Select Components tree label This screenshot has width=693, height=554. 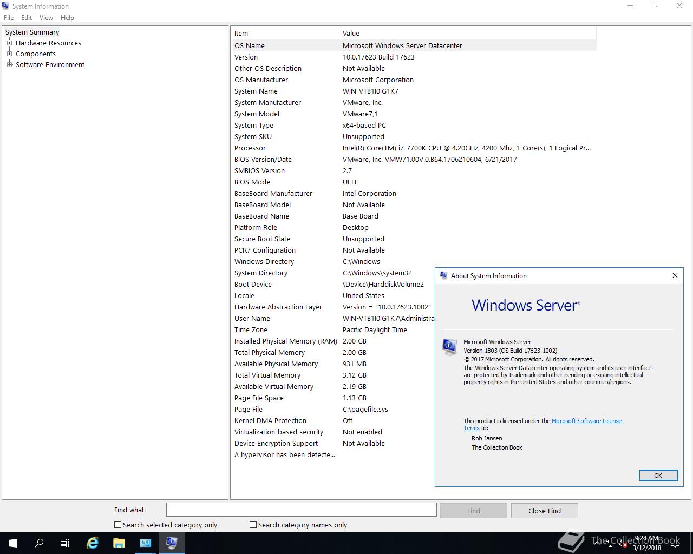coord(36,54)
